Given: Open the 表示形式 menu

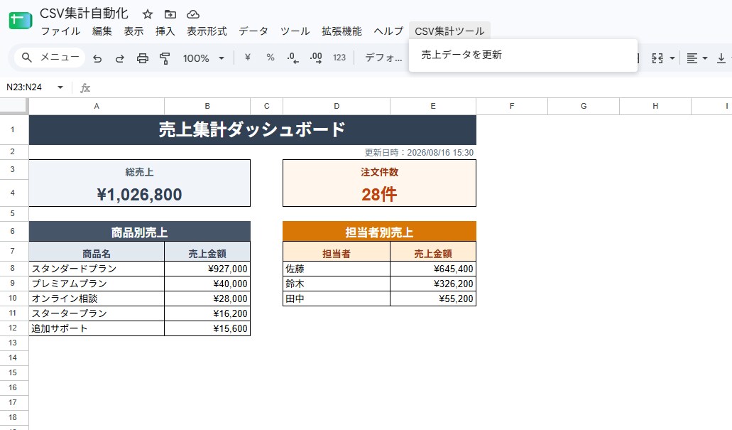Looking at the screenshot, I should pos(207,31).
